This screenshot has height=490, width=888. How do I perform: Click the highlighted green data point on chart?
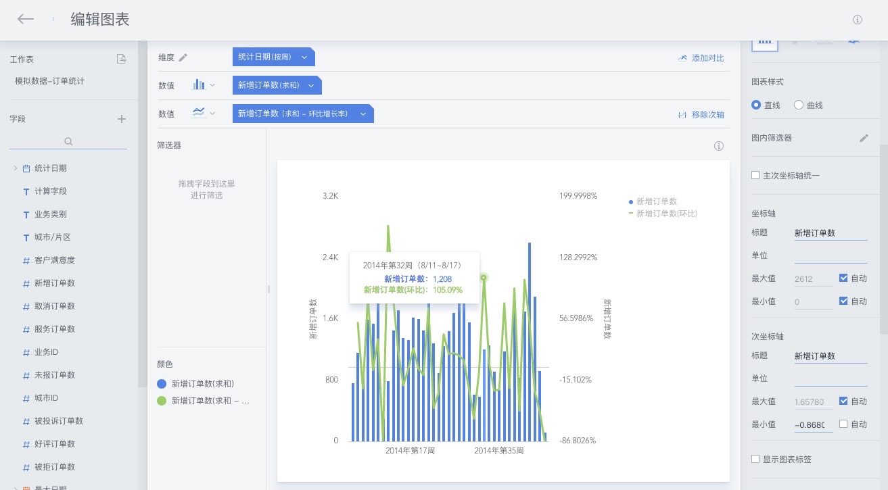point(484,277)
